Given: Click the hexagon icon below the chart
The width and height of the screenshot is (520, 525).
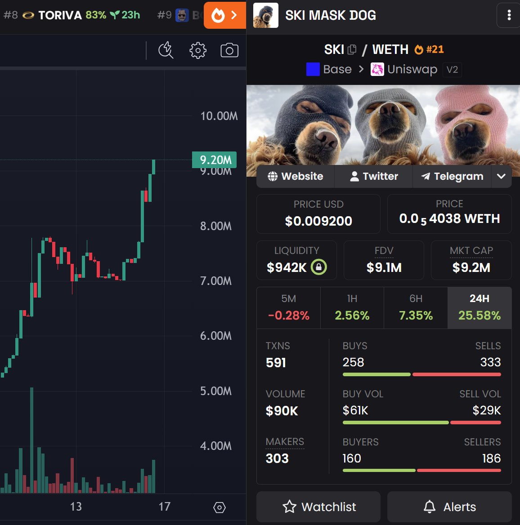Looking at the screenshot, I should point(219,507).
